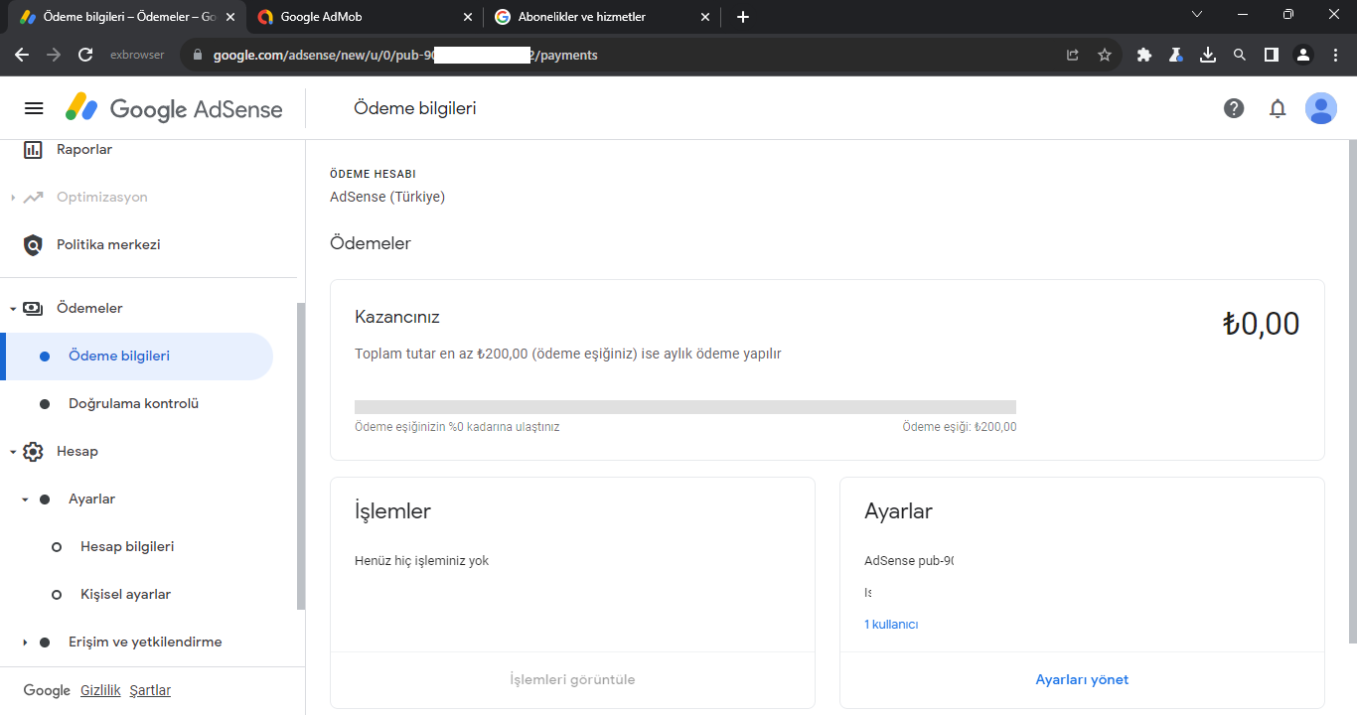Viewport: 1357px width, 715px height.
Task: Click the Raporlar chart icon
Action: tap(33, 149)
